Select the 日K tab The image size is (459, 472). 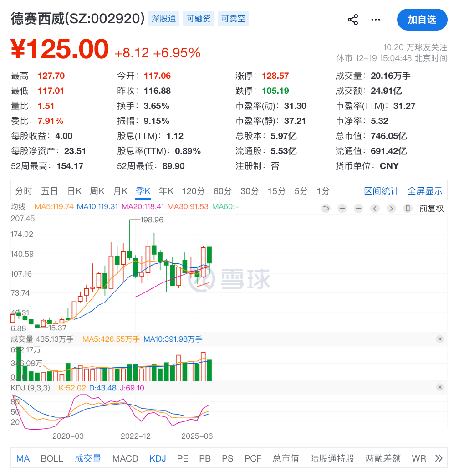point(74,191)
